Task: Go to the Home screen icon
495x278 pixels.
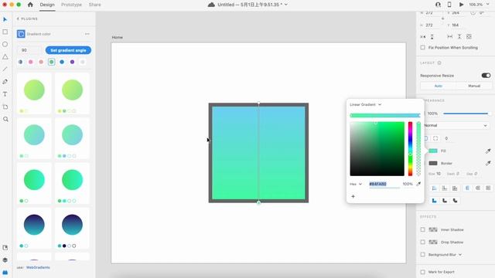Action: (x=30, y=5)
